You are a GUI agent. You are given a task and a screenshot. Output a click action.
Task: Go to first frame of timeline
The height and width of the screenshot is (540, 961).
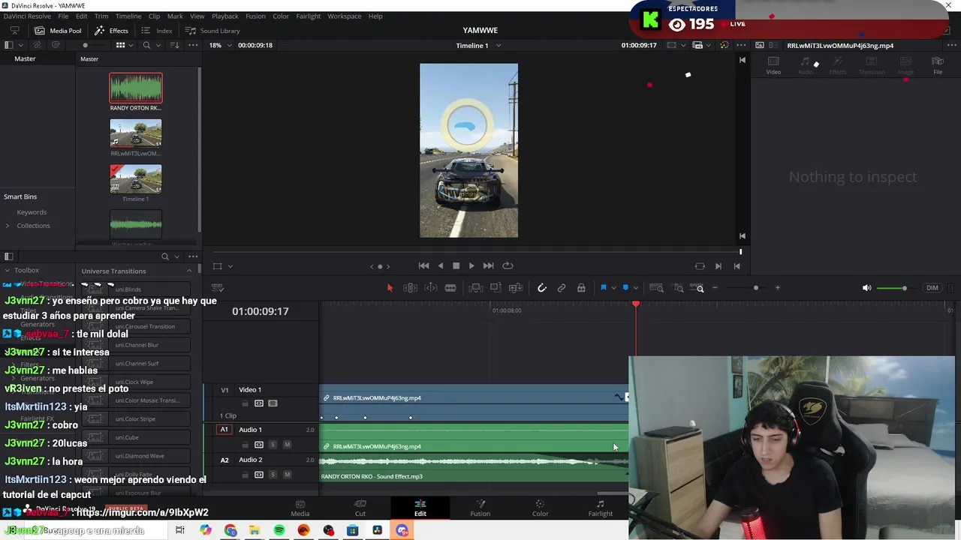[423, 265]
